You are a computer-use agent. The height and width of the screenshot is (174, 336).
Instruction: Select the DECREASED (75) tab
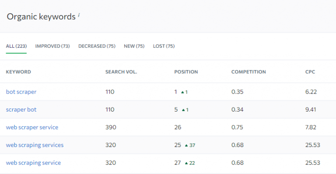(97, 46)
